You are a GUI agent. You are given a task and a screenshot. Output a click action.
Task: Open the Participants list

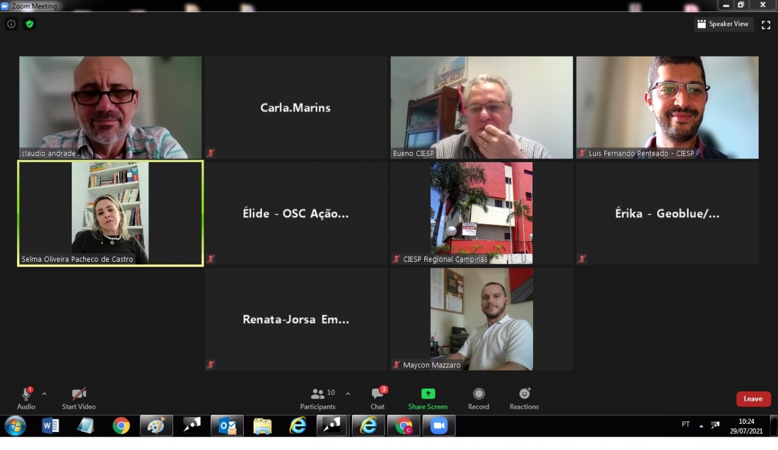318,398
